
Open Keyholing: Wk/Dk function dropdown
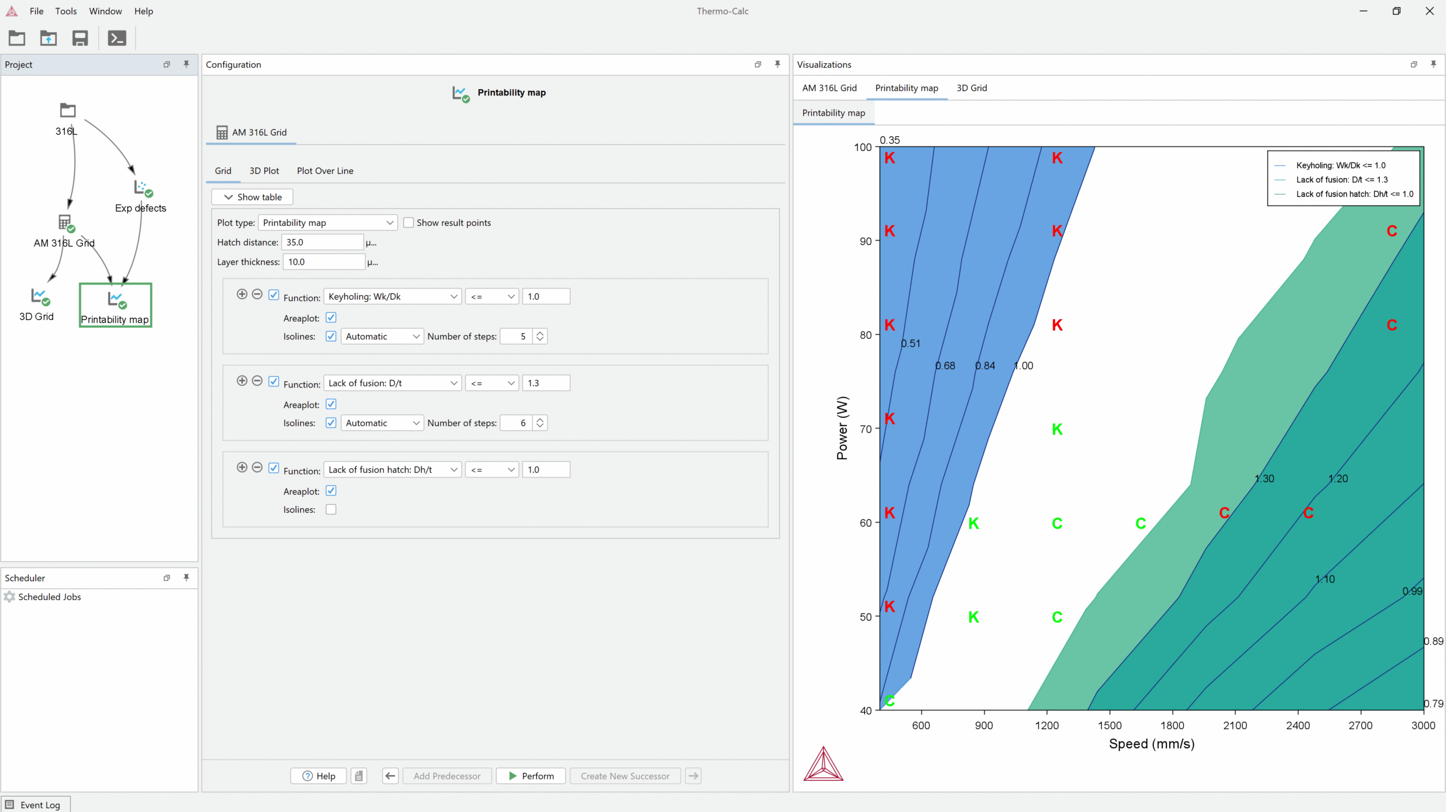pyautogui.click(x=393, y=296)
